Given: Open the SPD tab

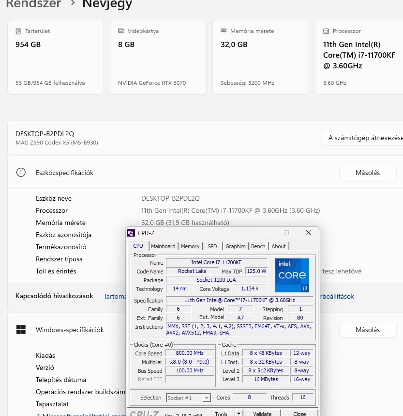Looking at the screenshot, I should coord(212,246).
